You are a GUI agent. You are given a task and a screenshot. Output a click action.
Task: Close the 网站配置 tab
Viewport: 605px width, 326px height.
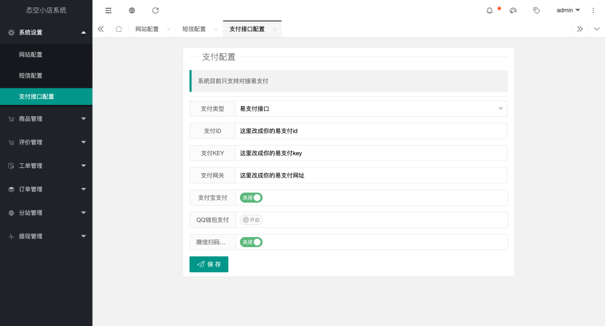pyautogui.click(x=168, y=29)
